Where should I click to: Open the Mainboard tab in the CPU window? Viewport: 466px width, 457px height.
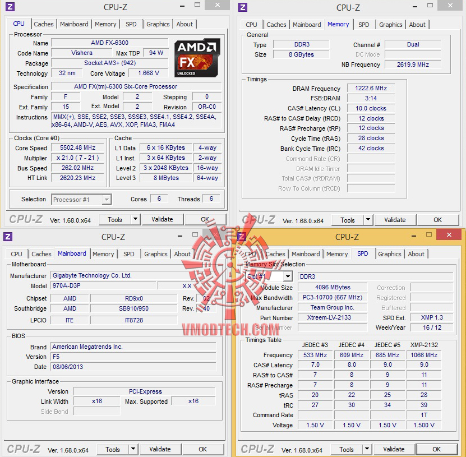click(x=74, y=24)
